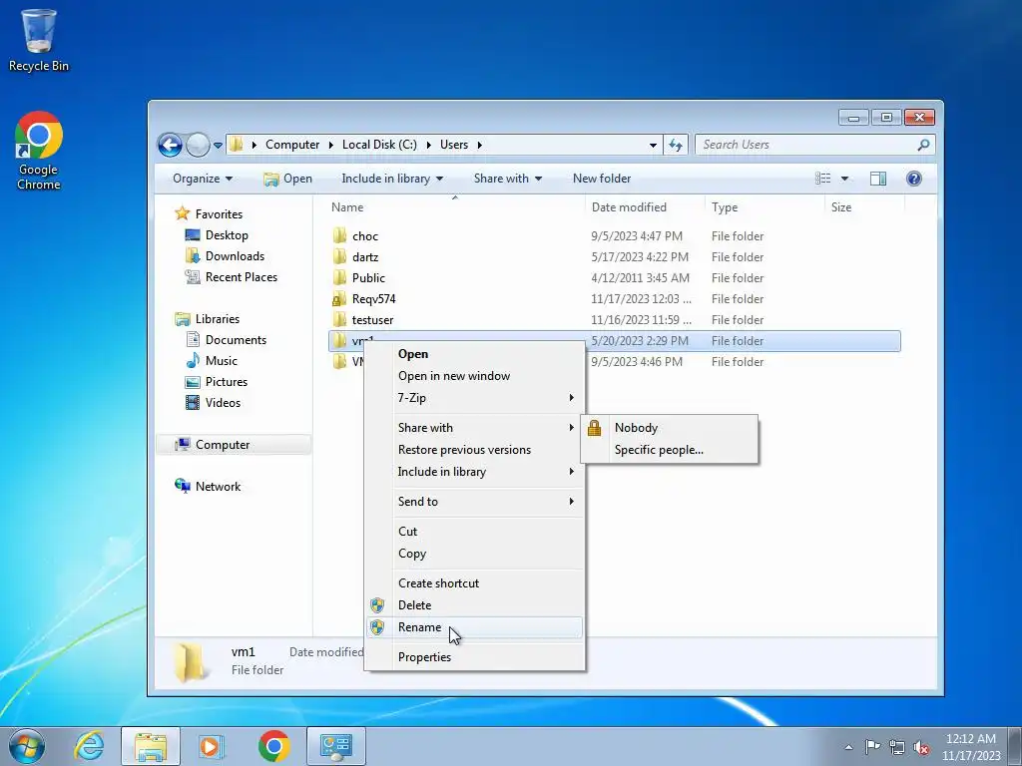Expand the Send to submenu

click(x=474, y=502)
